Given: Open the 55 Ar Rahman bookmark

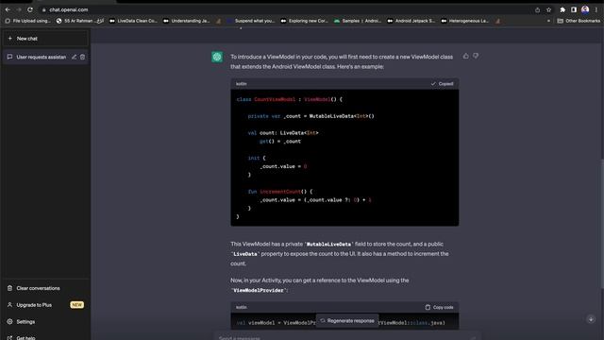Looking at the screenshot, I should point(80,21).
